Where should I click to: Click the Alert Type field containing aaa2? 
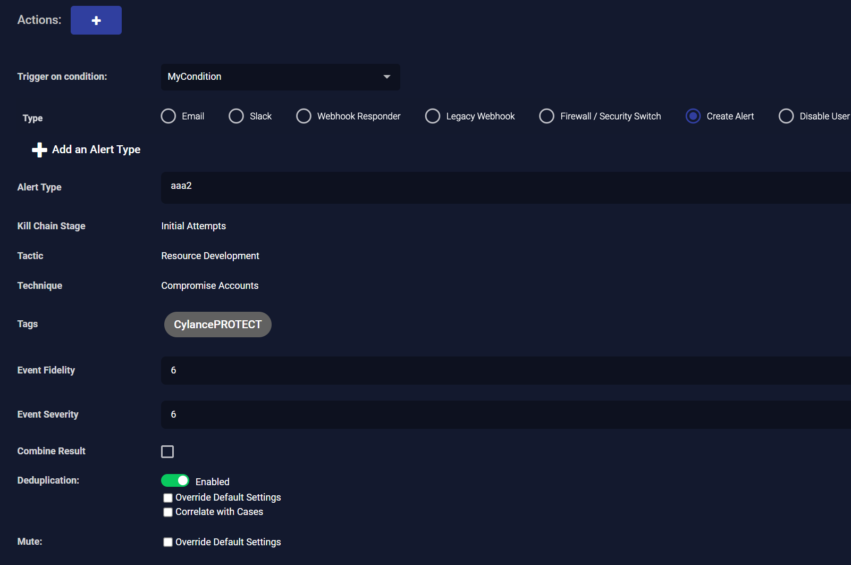point(505,187)
